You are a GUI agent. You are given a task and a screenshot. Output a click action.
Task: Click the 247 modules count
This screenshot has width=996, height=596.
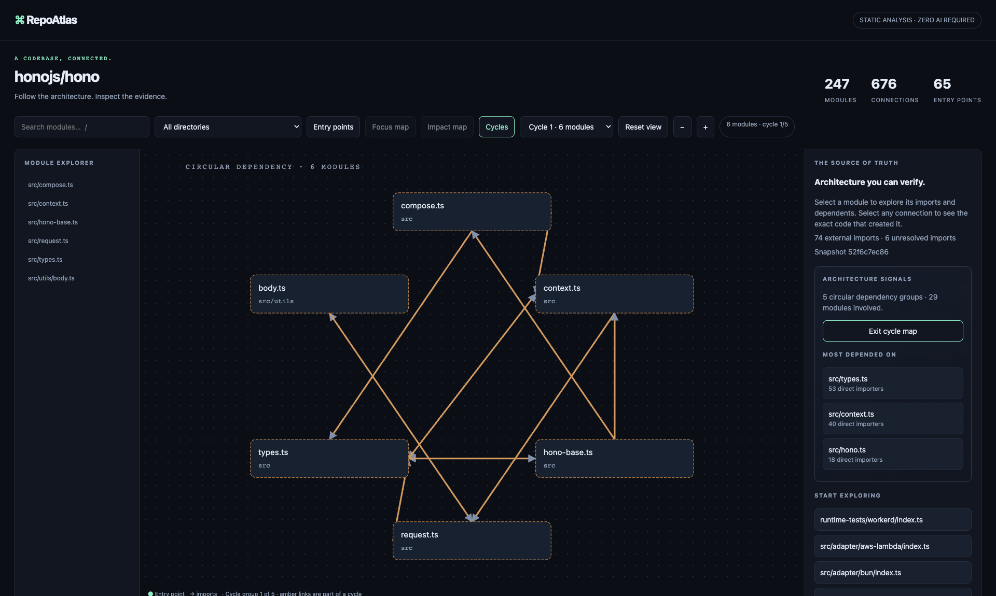click(840, 90)
